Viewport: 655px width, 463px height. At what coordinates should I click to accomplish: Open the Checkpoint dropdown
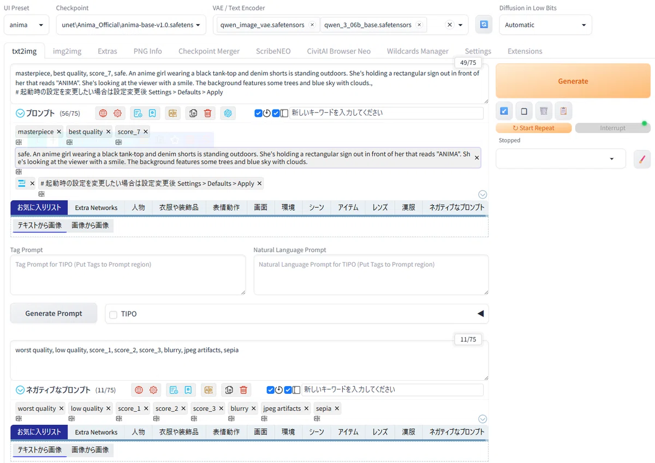click(x=131, y=25)
